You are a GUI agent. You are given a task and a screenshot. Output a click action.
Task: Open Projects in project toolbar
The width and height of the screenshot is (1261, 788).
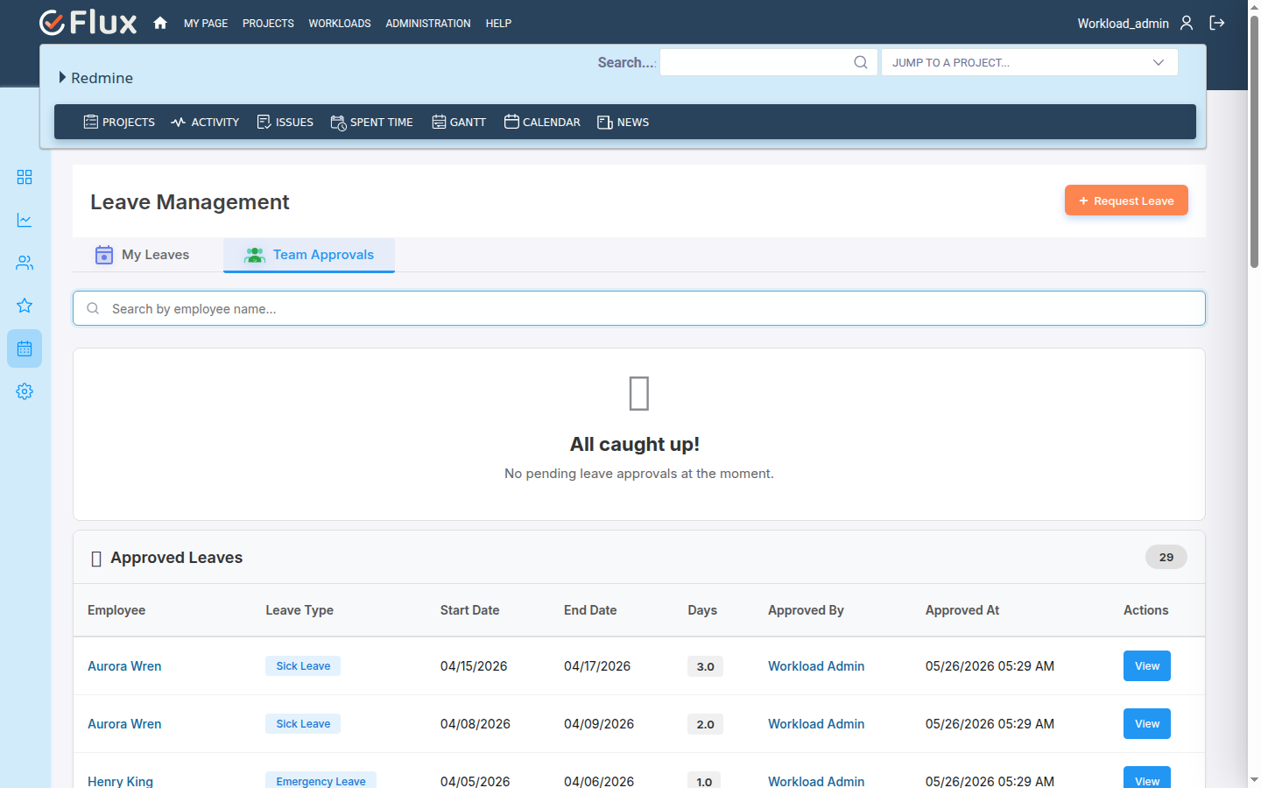[119, 122]
